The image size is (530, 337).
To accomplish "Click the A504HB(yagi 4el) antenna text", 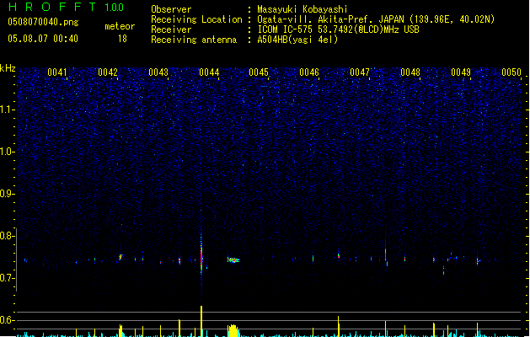I will pos(297,40).
